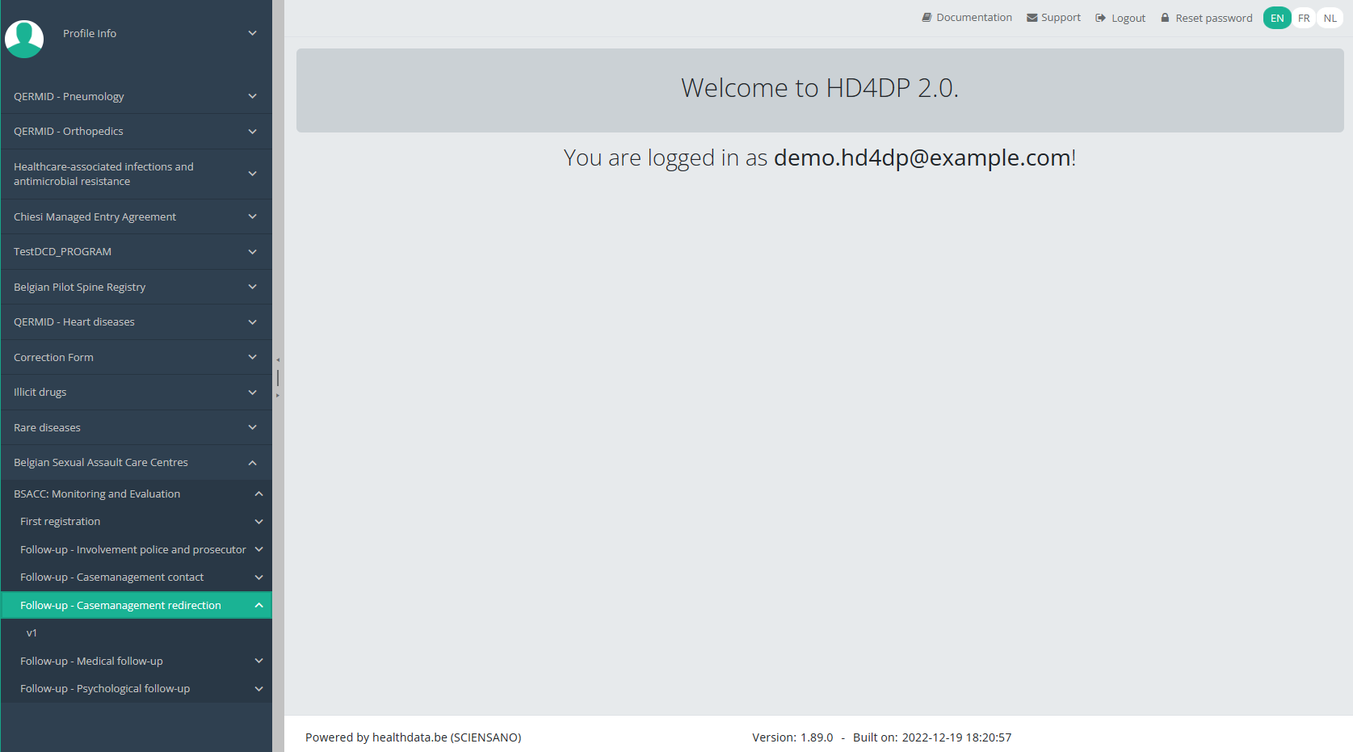The height and width of the screenshot is (752, 1353).
Task: Switch language to FR
Action: pyautogui.click(x=1304, y=18)
